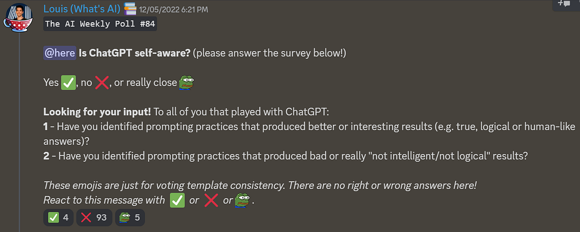Click the books role icon beside username
This screenshot has height=232, width=580.
130,8
